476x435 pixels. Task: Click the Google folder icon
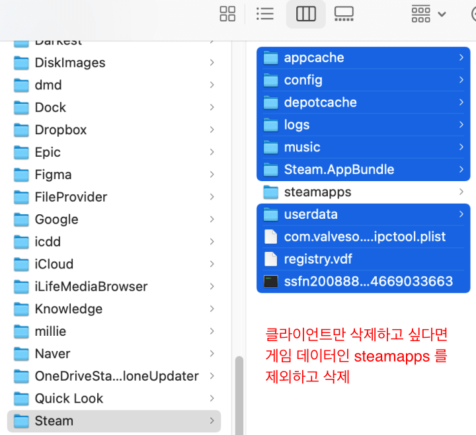coord(21,219)
